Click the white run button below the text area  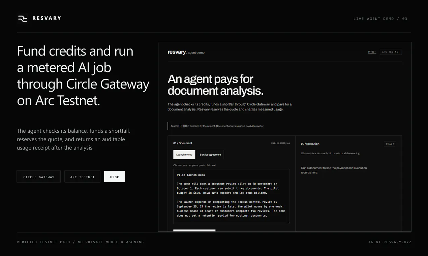[194, 231]
